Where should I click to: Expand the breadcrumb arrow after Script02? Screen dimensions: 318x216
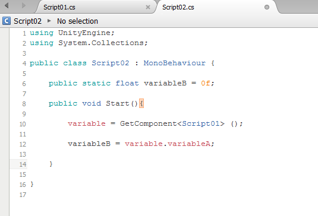pos(49,21)
